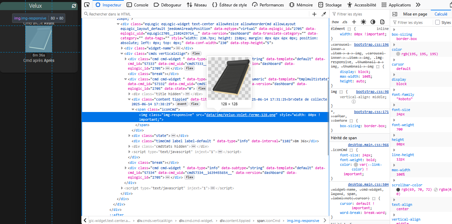452x224 pixels.
Task: Select the Calculé computed tab
Action: click(441, 14)
